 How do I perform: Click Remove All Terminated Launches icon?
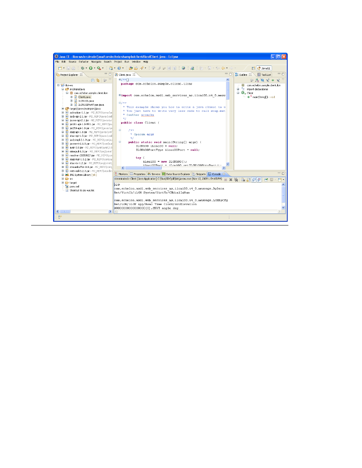[x=236, y=180]
